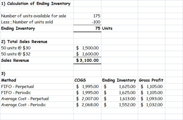Click the FIFO - Perpetual COGS value $1,995.00

(x=87, y=87)
